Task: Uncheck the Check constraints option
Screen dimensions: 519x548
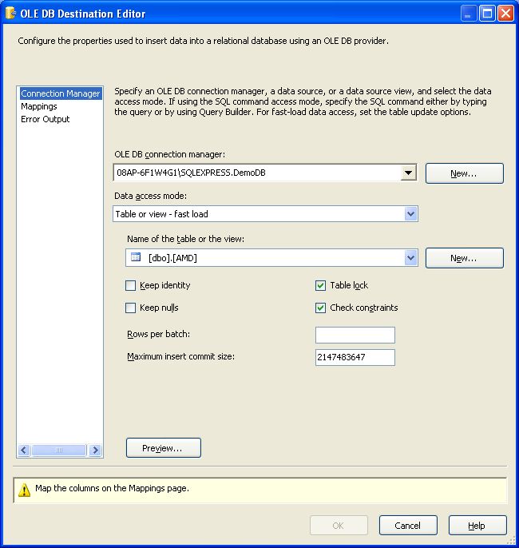Action: tap(321, 308)
